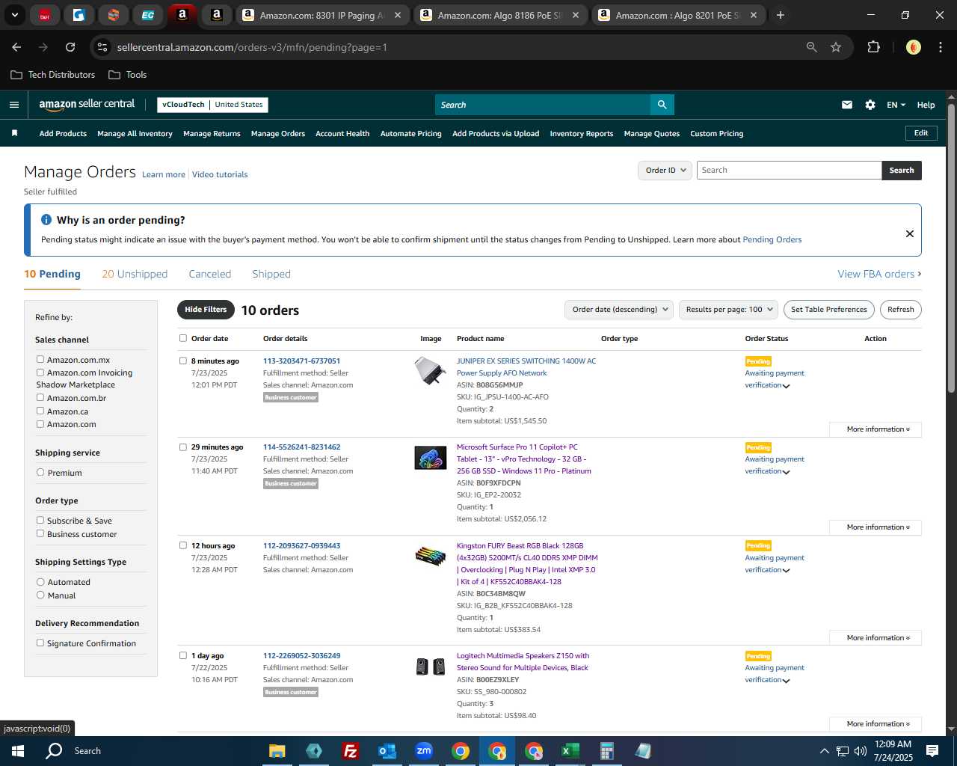The image size is (957, 766).
Task: Open the messages envelope icon
Action: (847, 105)
